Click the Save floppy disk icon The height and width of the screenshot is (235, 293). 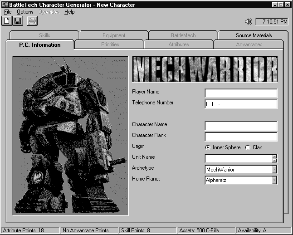(x=18, y=21)
